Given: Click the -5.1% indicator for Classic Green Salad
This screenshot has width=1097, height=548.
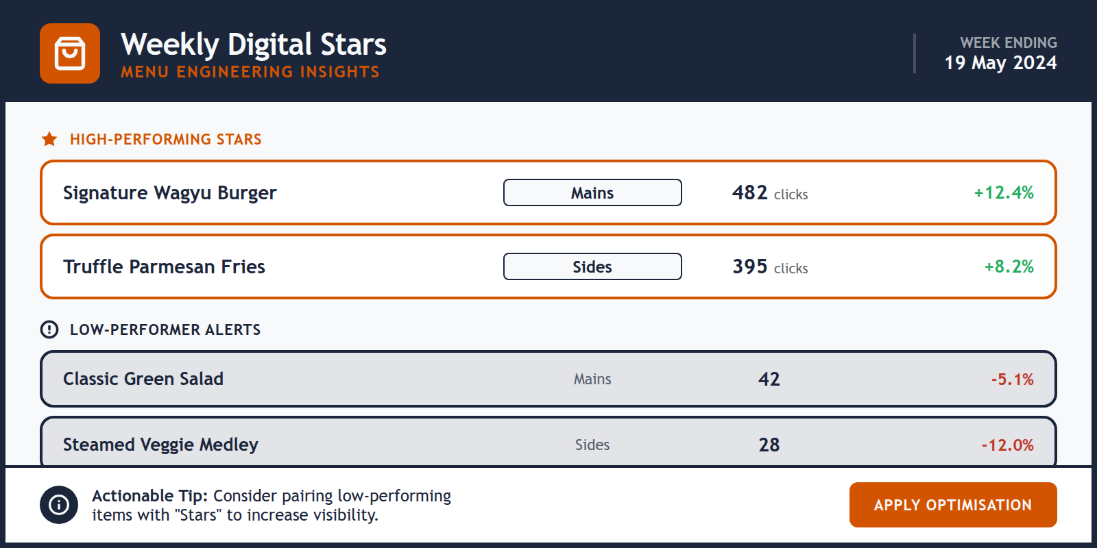Looking at the screenshot, I should point(1012,379).
